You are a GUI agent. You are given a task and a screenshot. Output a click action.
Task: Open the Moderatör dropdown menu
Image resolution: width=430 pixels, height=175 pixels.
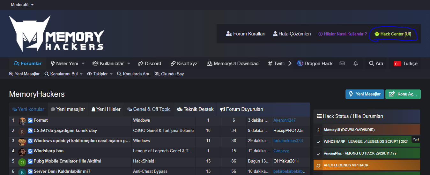click(22, 5)
